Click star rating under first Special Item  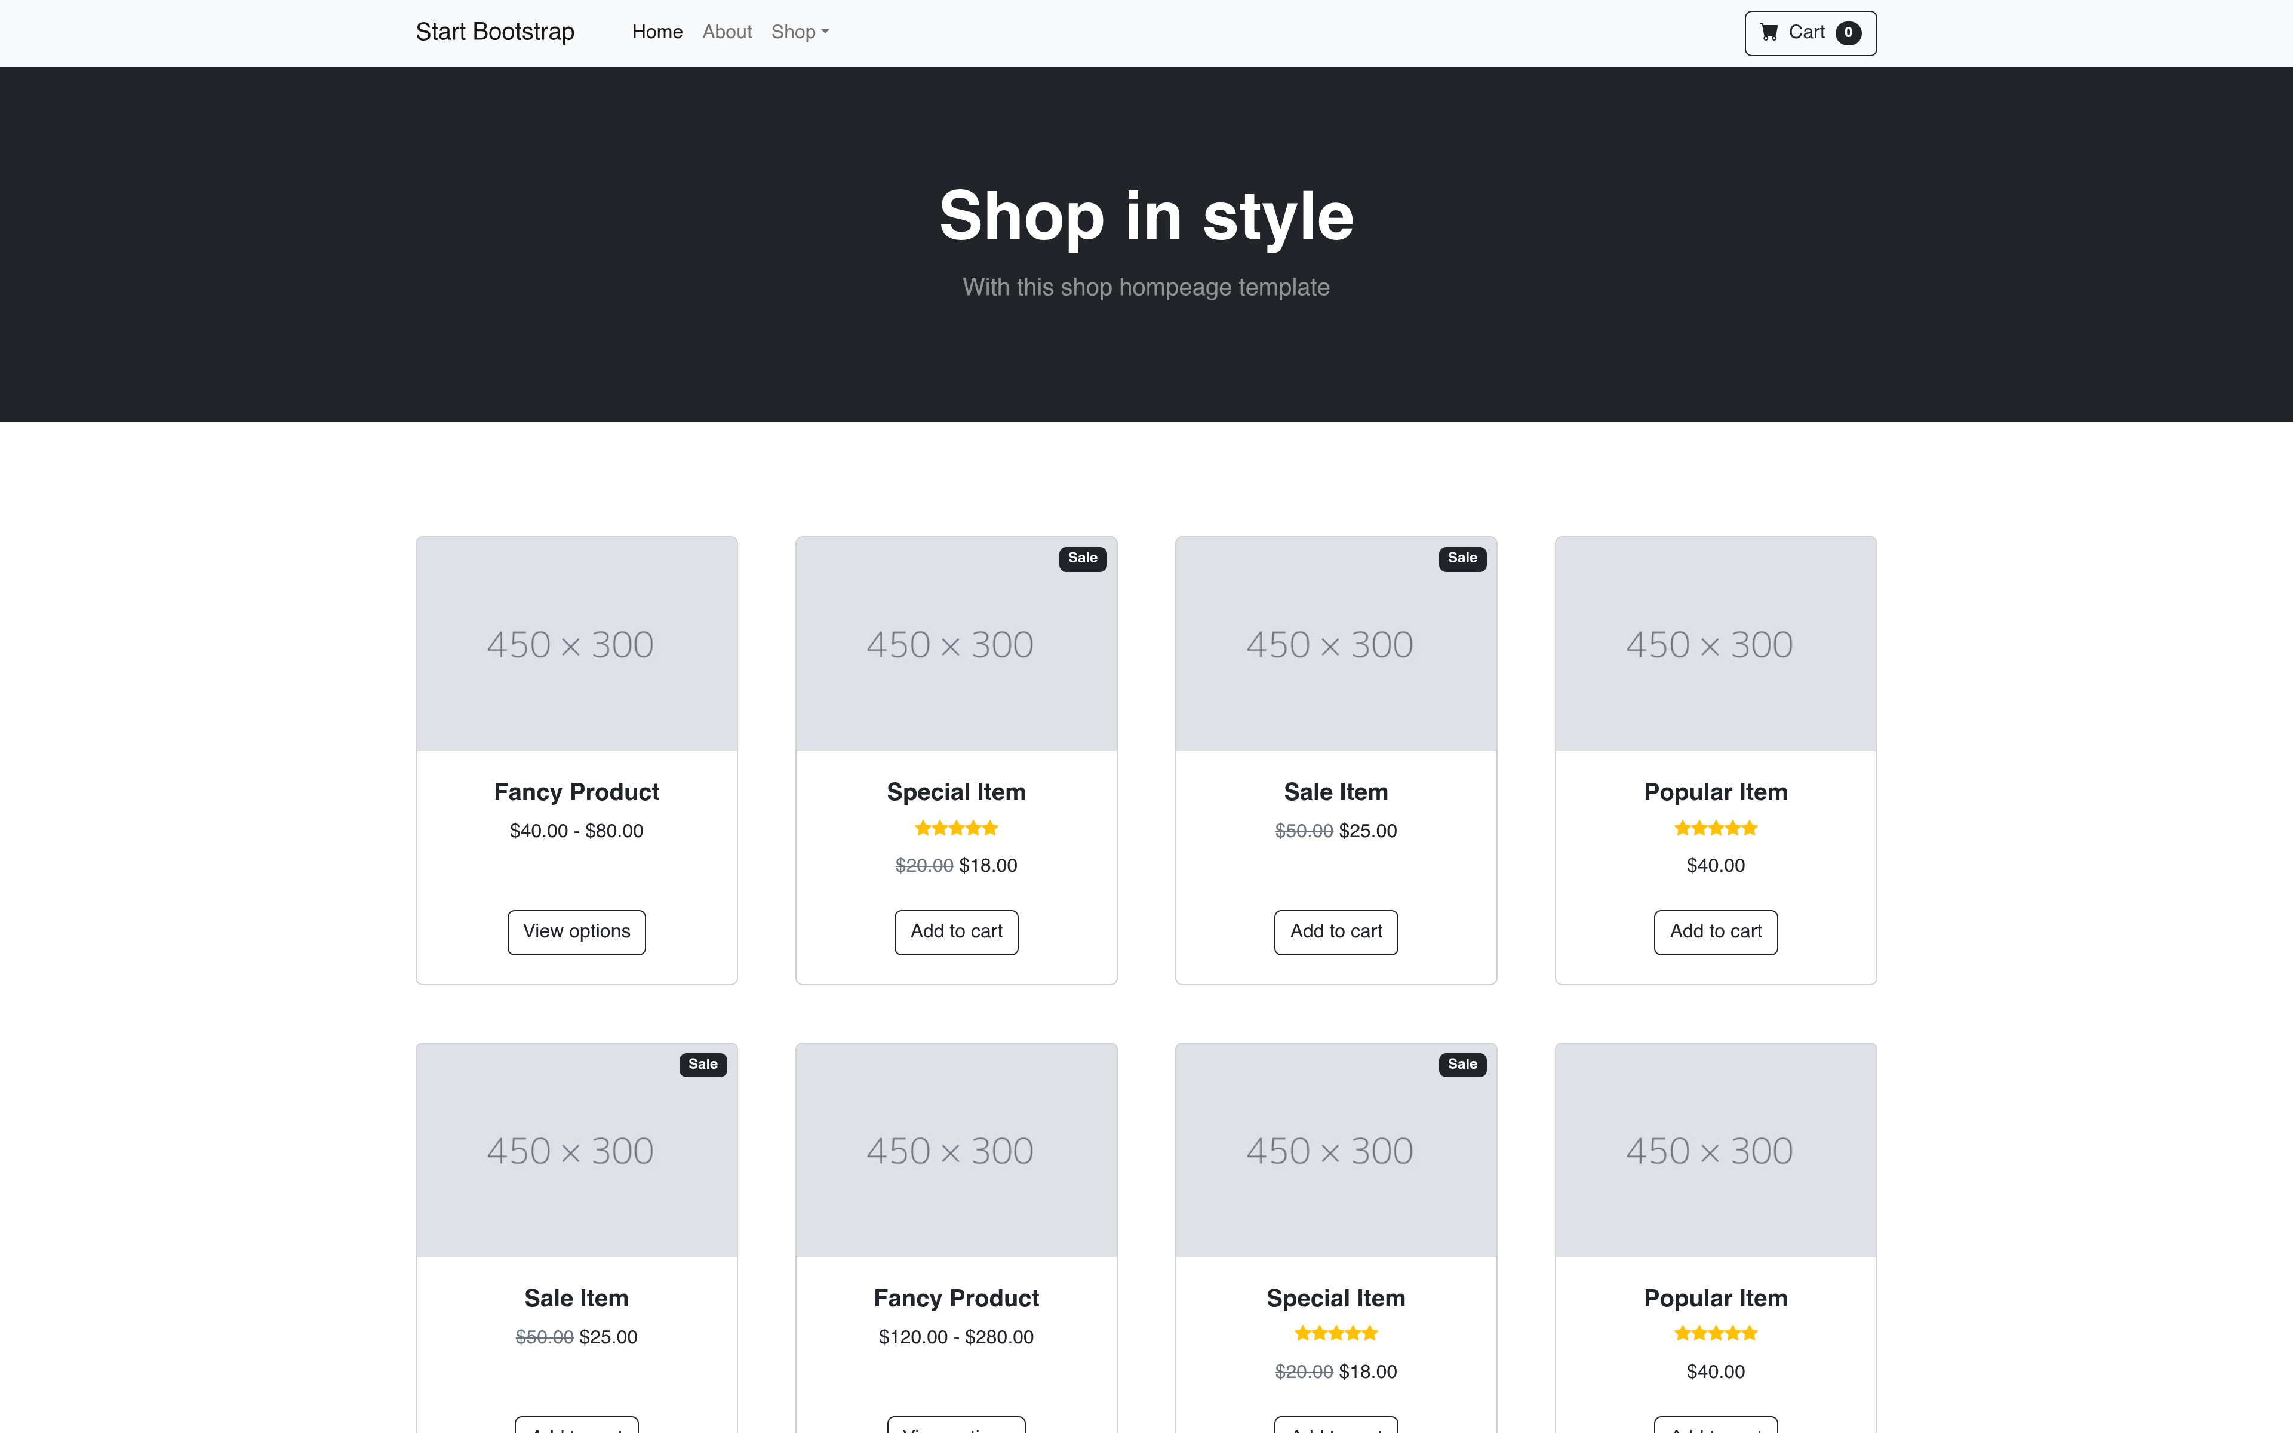956,828
